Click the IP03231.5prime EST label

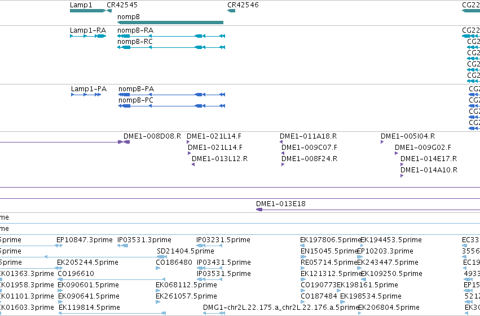(223, 240)
